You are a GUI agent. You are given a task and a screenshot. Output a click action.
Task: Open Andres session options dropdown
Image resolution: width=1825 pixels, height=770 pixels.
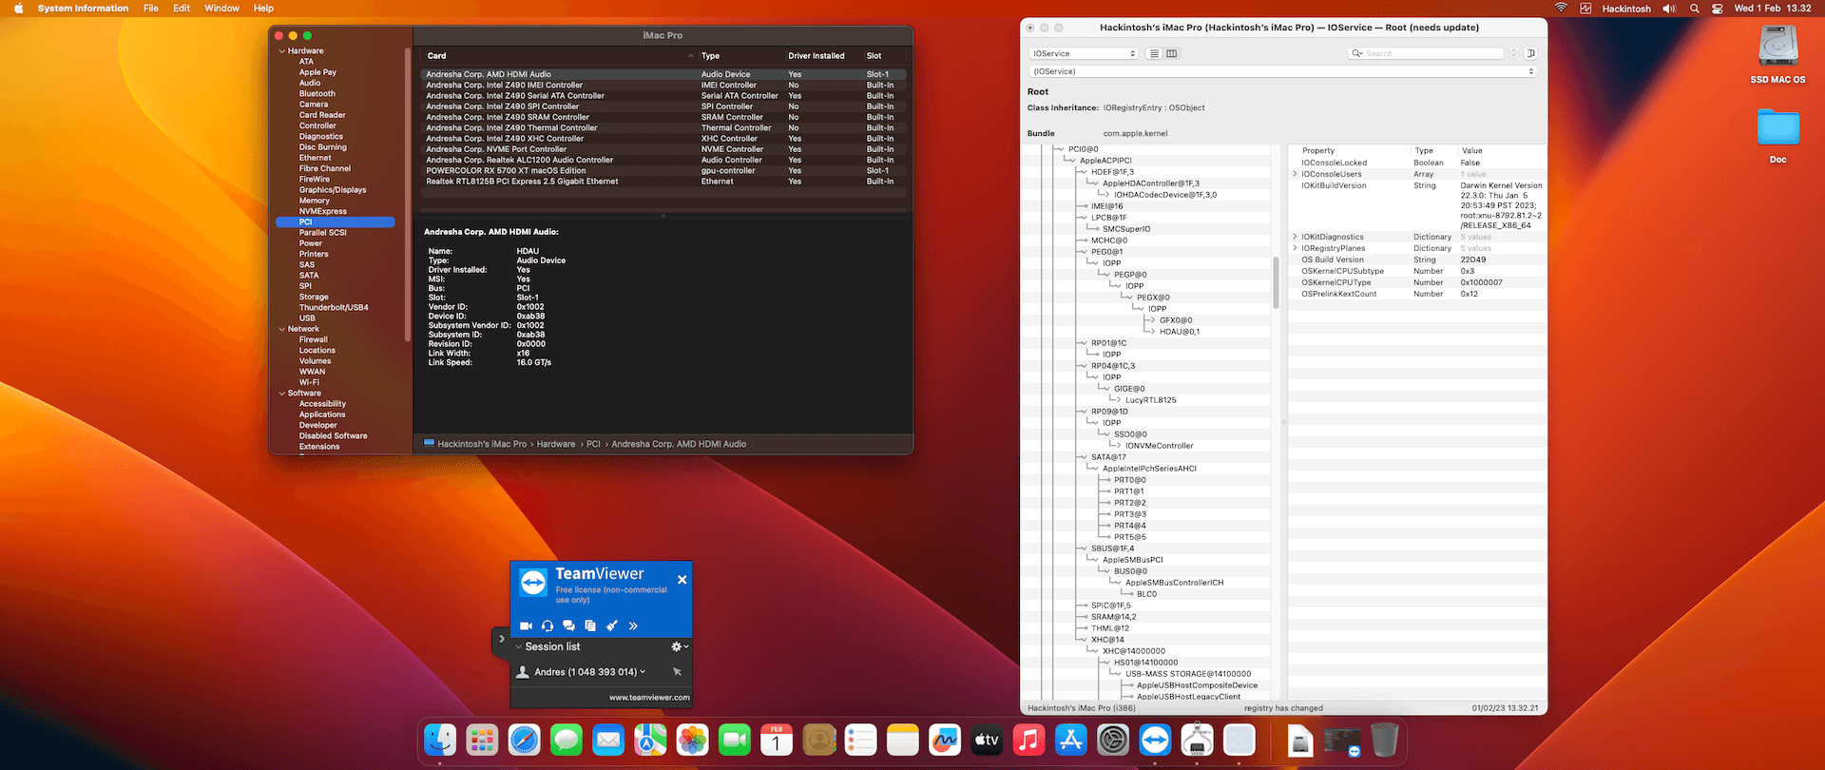[x=643, y=672]
